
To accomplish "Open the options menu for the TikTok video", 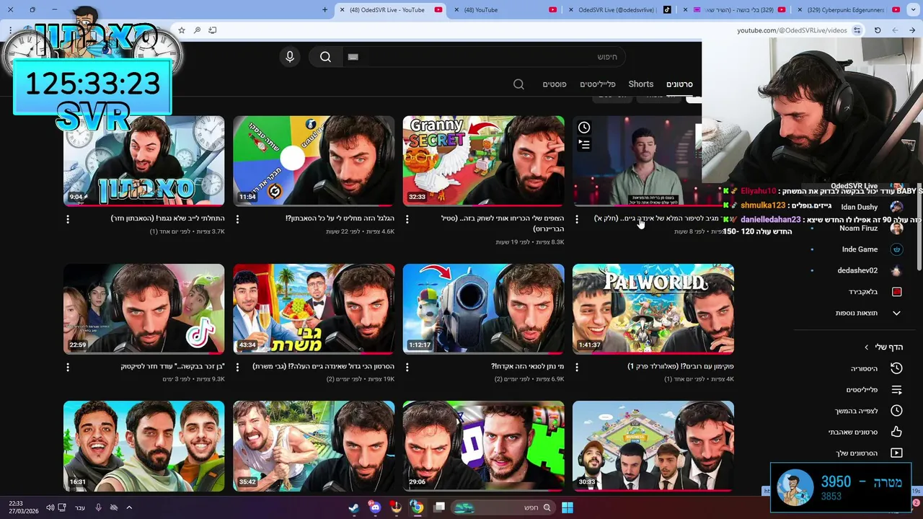I will (x=68, y=367).
